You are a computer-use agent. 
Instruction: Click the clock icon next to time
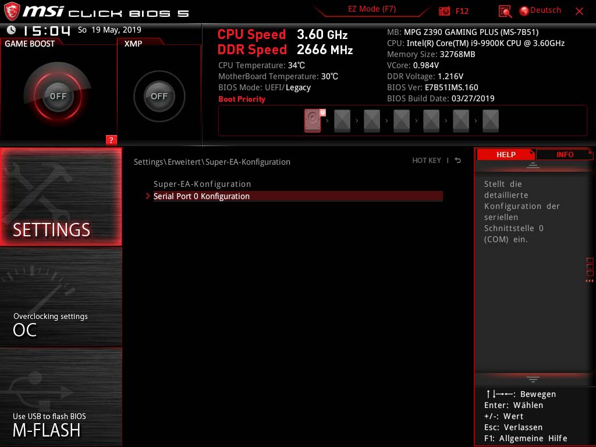pos(12,30)
